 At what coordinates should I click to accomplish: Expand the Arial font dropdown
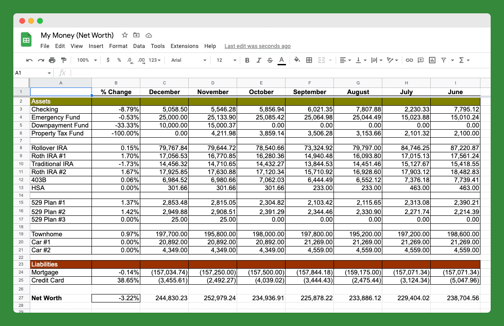click(189, 60)
